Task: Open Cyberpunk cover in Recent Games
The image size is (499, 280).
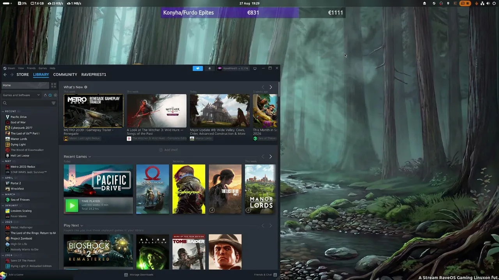Action: pos(189,189)
